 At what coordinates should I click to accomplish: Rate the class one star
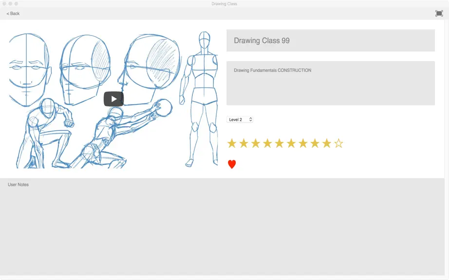pos(232,143)
